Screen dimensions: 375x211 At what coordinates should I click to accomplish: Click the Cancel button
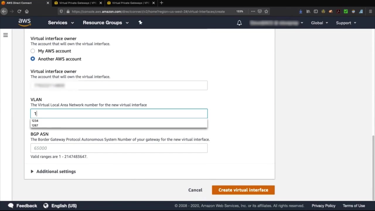click(x=195, y=190)
